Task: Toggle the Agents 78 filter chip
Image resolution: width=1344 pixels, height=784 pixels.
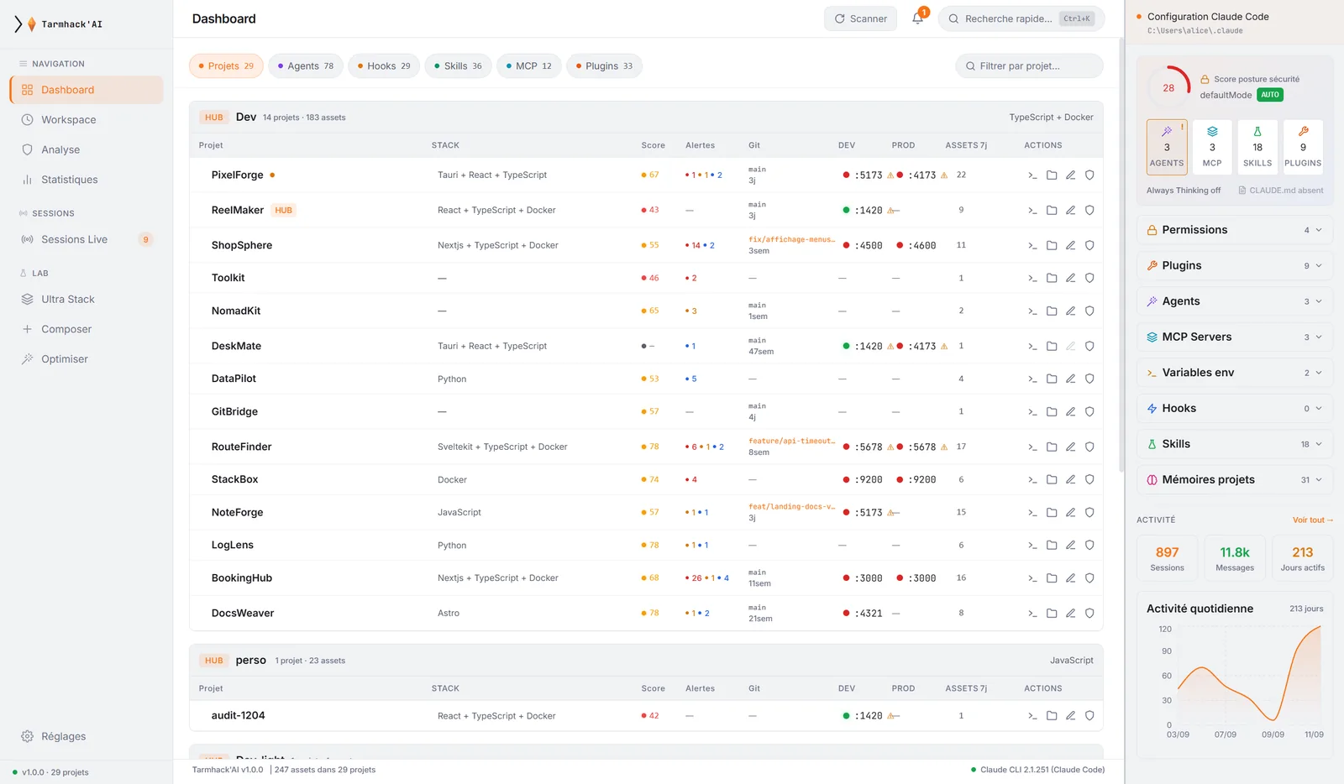Action: pyautogui.click(x=306, y=66)
